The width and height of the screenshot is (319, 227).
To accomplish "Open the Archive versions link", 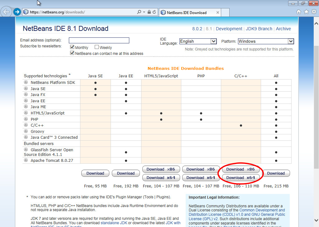I will coord(283,29).
